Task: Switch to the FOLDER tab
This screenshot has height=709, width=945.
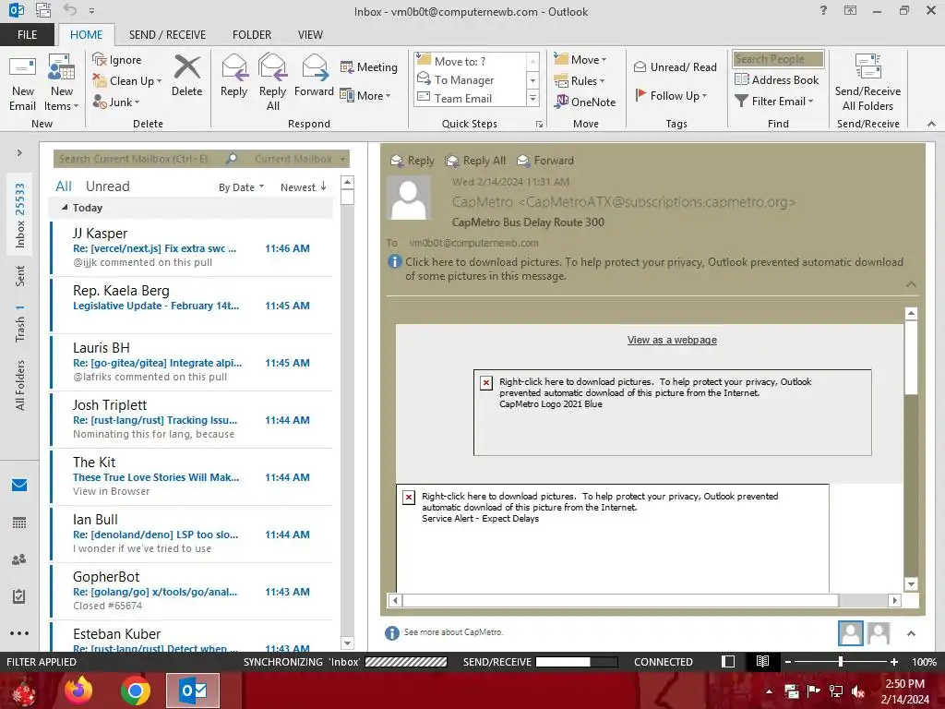Action: pos(252,35)
